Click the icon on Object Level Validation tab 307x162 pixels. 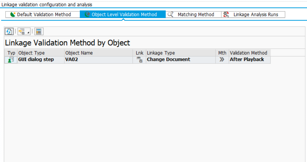coord(87,14)
